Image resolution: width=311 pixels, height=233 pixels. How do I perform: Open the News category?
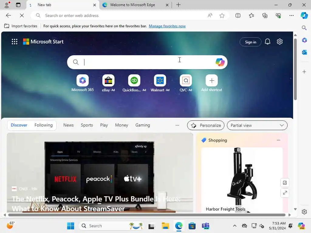[68, 125]
